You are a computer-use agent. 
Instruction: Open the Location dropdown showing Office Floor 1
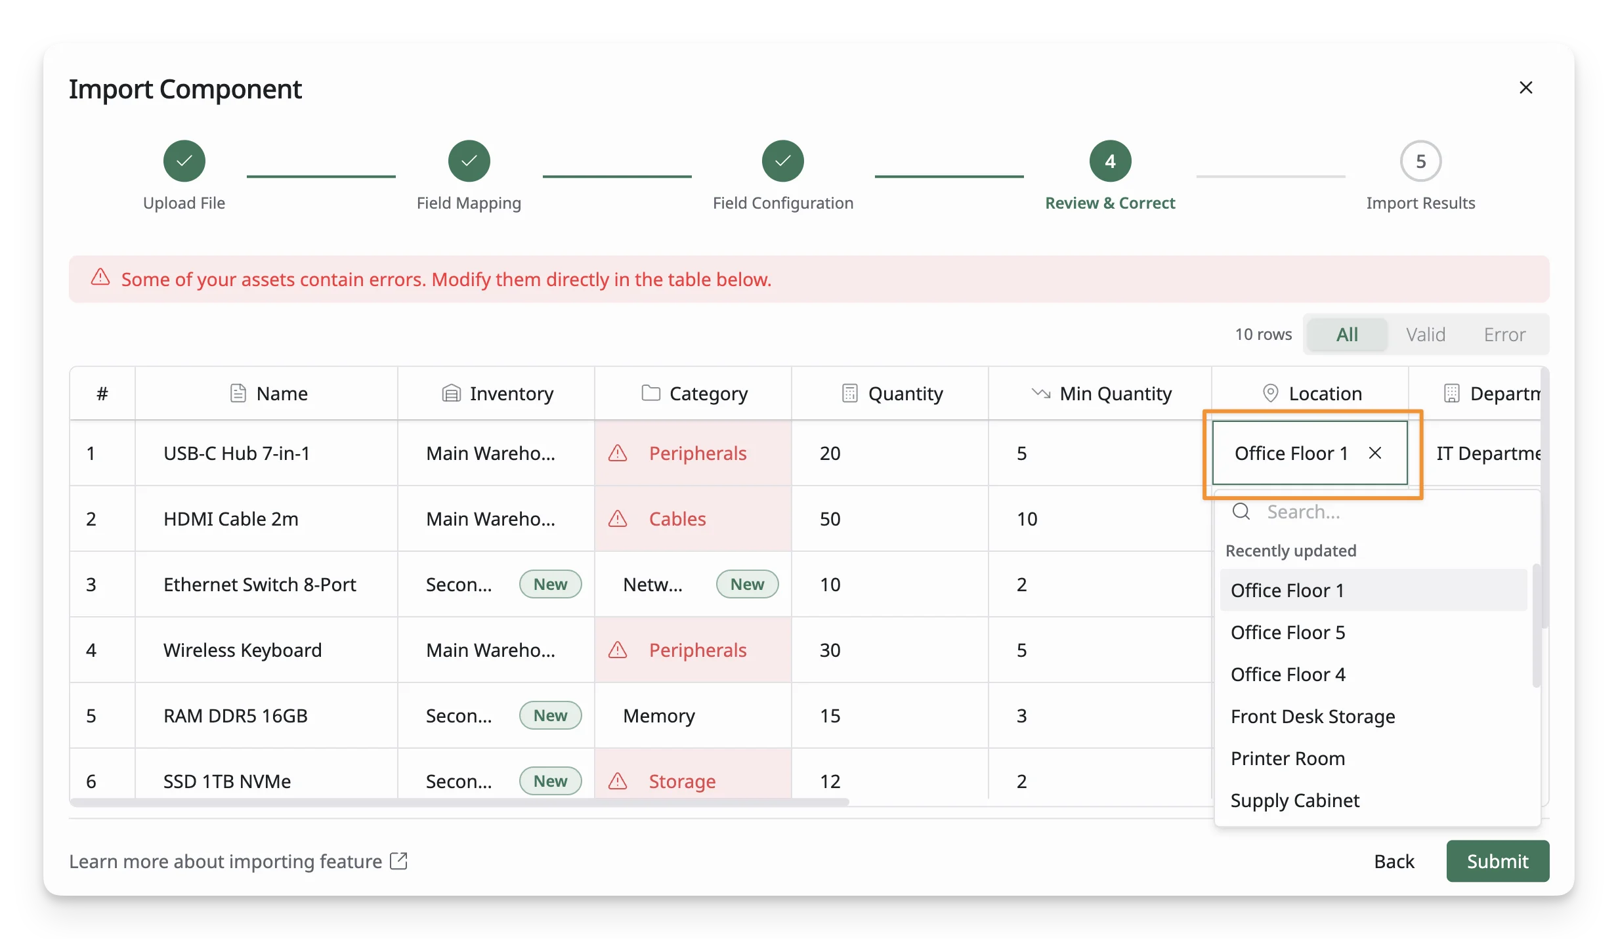pyautogui.click(x=1310, y=453)
